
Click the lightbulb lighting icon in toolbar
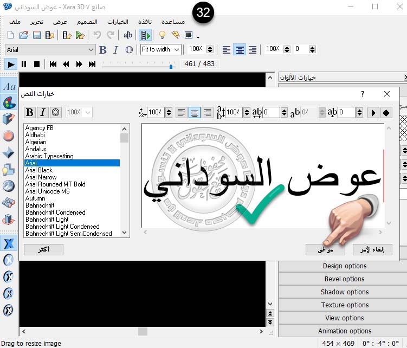pyautogui.click(x=161, y=35)
